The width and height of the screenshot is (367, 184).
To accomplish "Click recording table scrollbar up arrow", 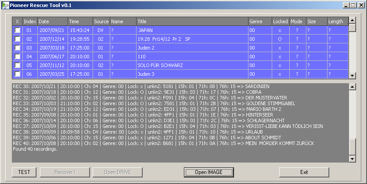I will [x=352, y=20].
